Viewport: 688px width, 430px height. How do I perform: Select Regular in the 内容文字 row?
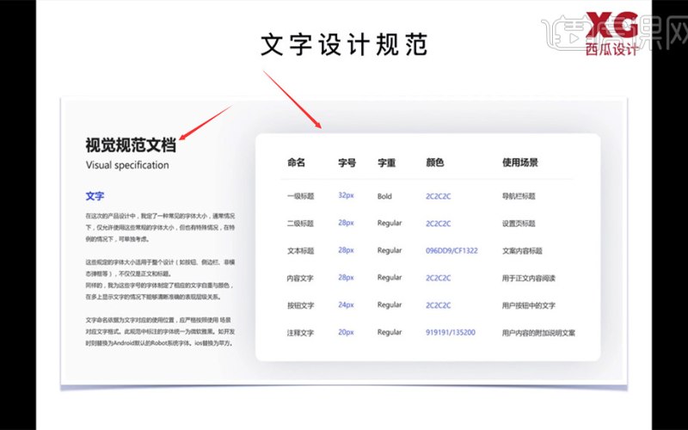click(x=390, y=278)
